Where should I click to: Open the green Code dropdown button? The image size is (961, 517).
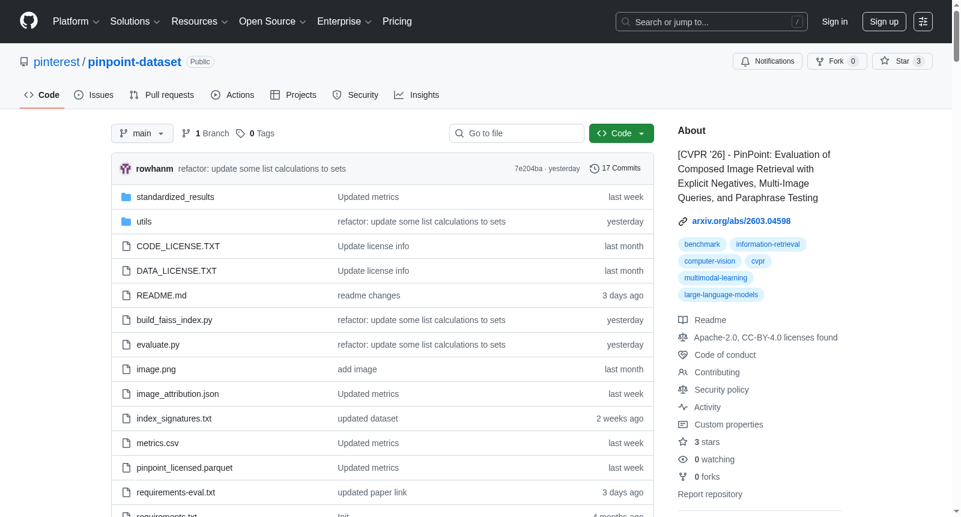coord(622,133)
